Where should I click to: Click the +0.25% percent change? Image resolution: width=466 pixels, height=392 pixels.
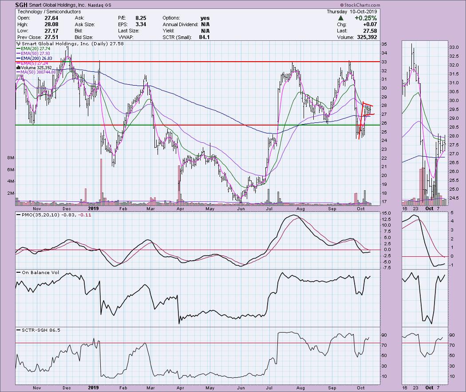[x=366, y=18]
